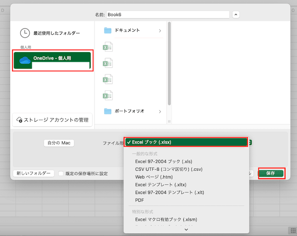Choose Web ページ (.htm) format
The height and width of the screenshot is (236, 297).
click(x=154, y=177)
